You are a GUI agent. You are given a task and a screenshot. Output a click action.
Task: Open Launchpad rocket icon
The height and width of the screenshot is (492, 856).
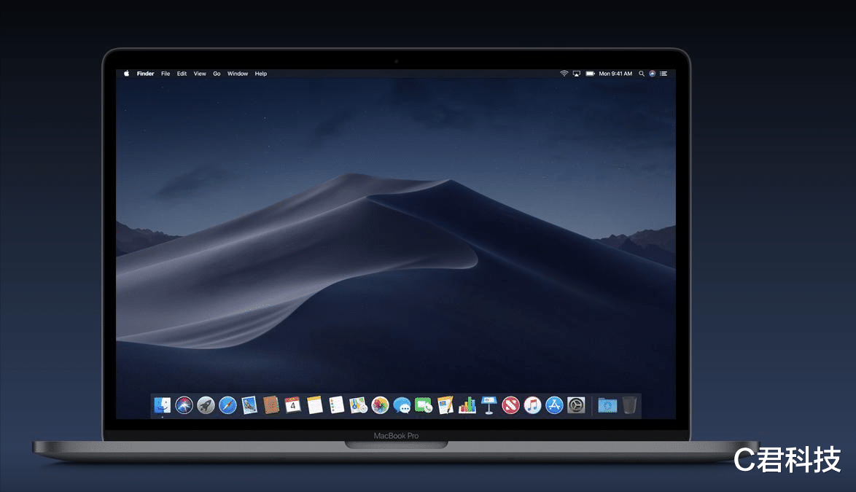tap(206, 405)
